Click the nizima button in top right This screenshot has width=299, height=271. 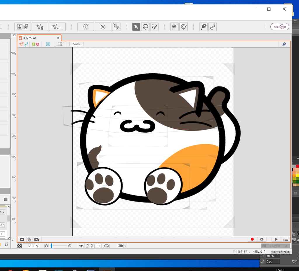[279, 27]
